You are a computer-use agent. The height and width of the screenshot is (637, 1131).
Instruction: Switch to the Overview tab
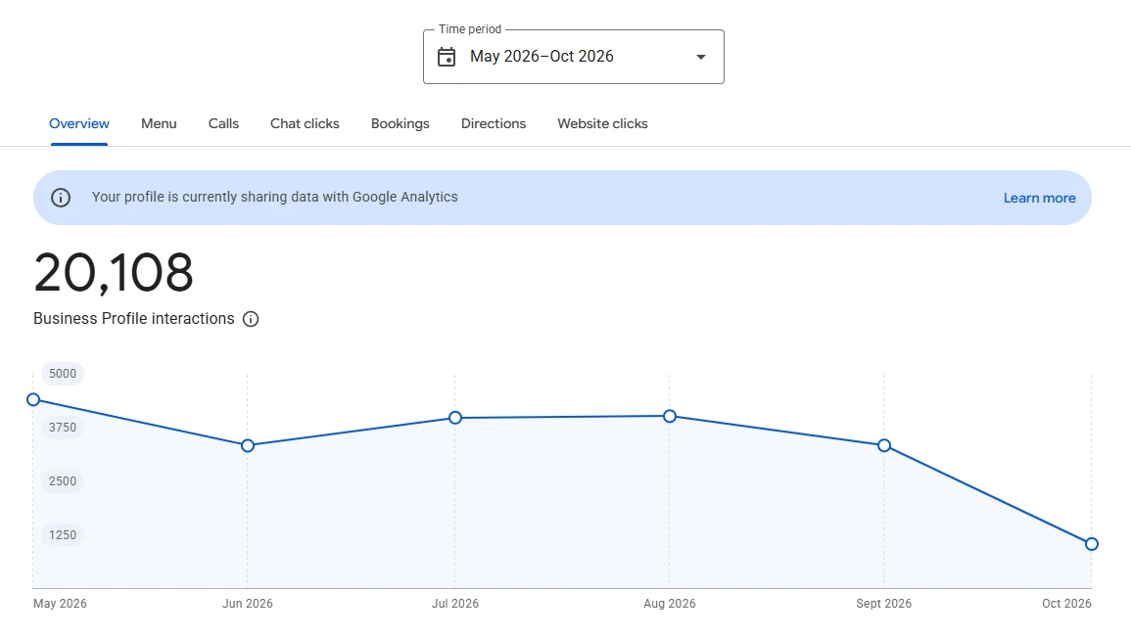tap(79, 124)
